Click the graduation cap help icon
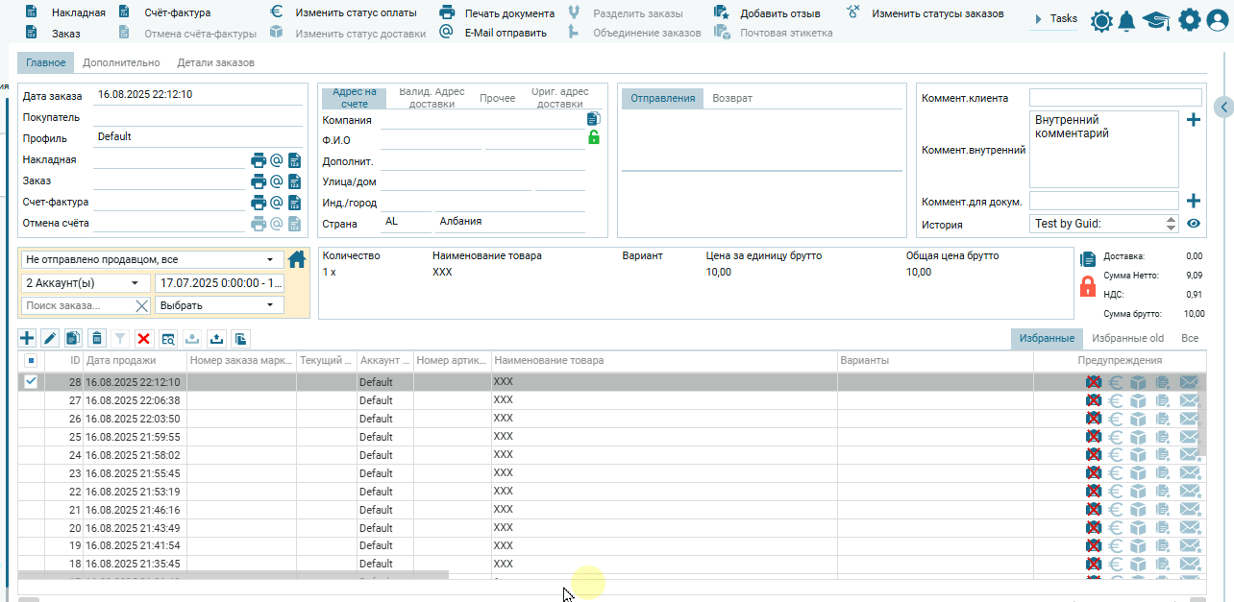Screen dimensions: 1234x602 1155,20
